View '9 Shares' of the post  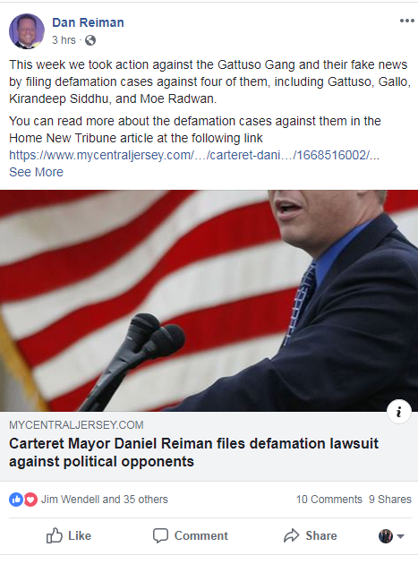click(x=390, y=500)
